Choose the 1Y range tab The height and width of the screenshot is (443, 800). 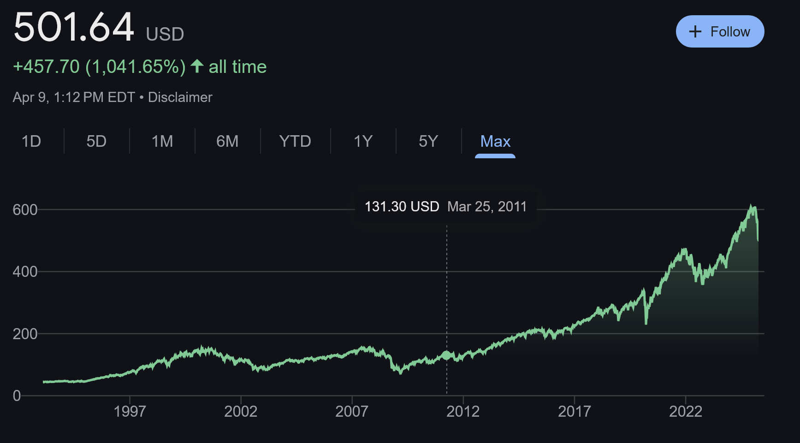pos(363,141)
